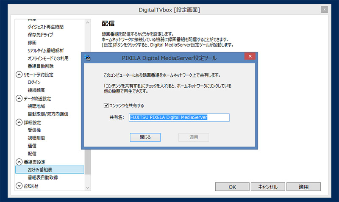
Task: Expand the お知らせ section
Action: (x=19, y=185)
